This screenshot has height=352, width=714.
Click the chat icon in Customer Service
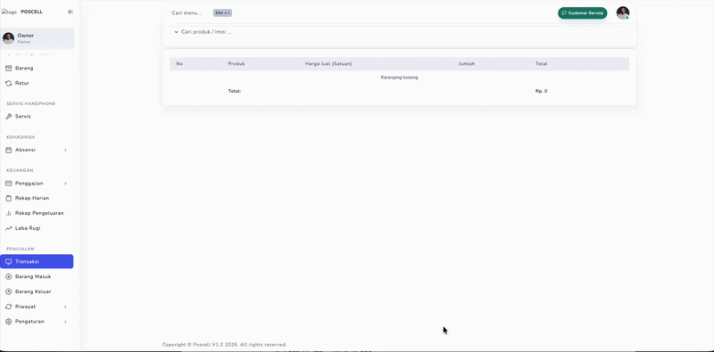tap(564, 13)
